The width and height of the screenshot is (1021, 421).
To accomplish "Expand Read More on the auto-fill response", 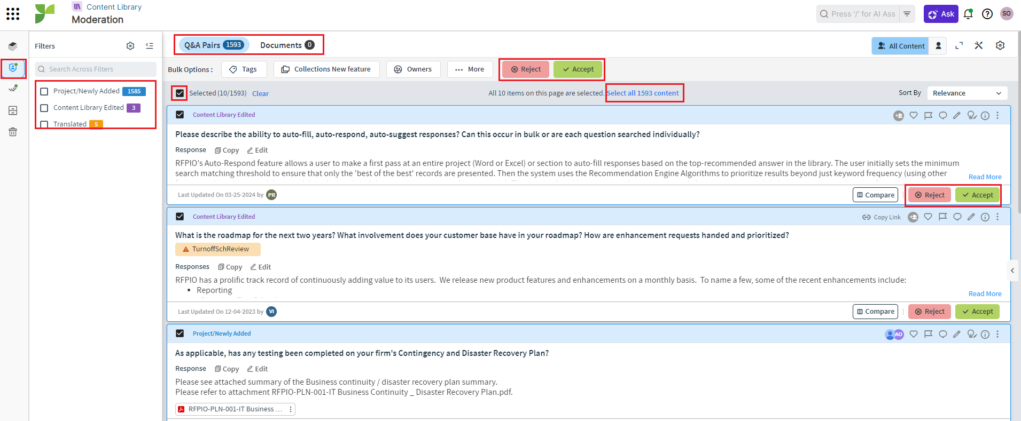I will (x=985, y=177).
